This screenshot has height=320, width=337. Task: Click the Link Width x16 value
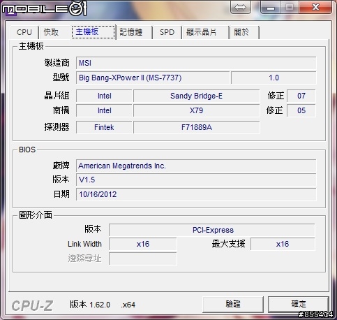pyautogui.click(x=143, y=244)
